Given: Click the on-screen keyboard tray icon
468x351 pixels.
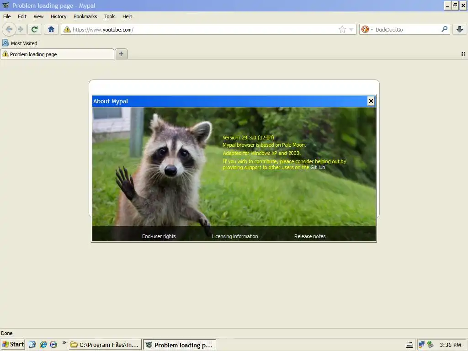Looking at the screenshot, I should 409,345.
